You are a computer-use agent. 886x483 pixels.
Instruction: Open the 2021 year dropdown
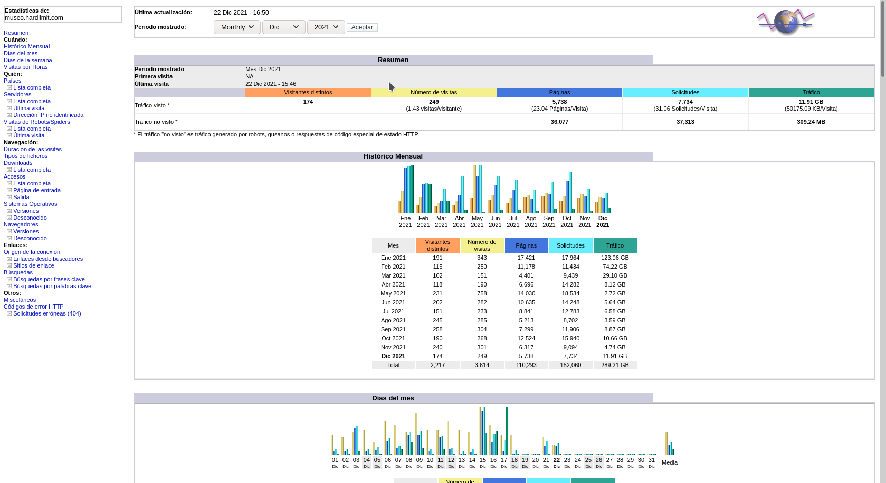tap(326, 27)
